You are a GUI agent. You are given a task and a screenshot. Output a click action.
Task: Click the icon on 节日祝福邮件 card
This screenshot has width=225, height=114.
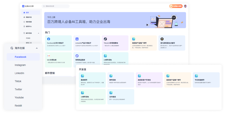click(196, 76)
